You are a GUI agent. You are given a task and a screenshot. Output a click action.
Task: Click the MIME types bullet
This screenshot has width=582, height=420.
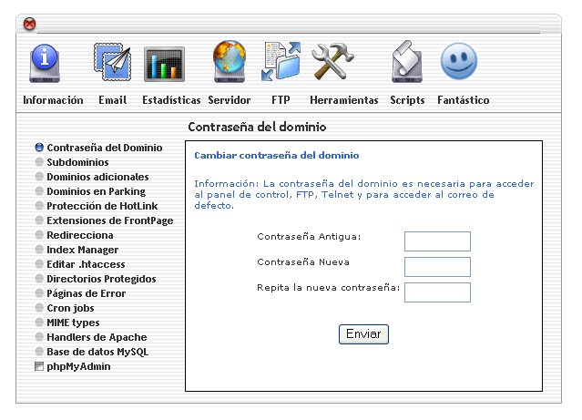click(39, 322)
